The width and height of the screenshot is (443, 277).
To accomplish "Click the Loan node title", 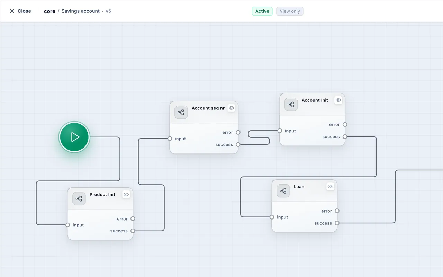I will click(299, 187).
